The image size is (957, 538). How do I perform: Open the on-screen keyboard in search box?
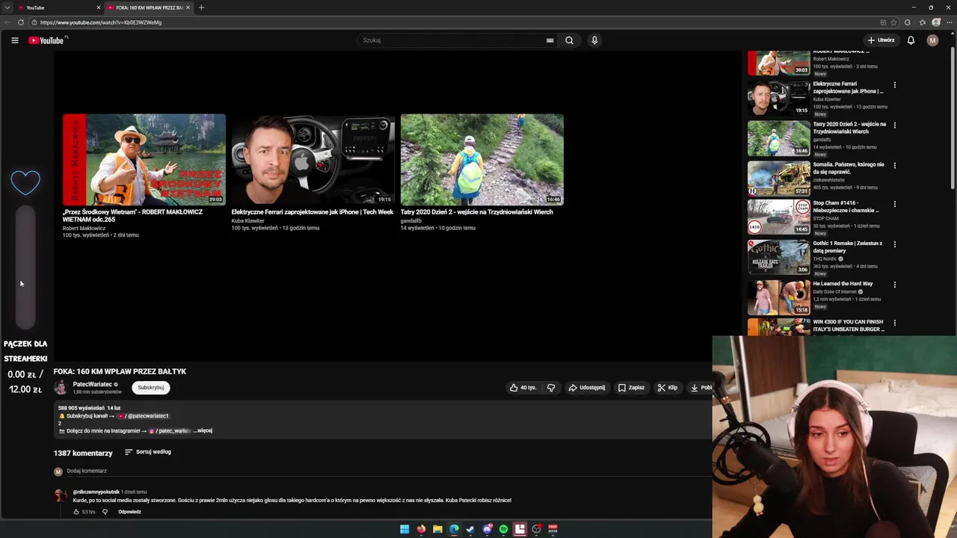click(x=550, y=40)
